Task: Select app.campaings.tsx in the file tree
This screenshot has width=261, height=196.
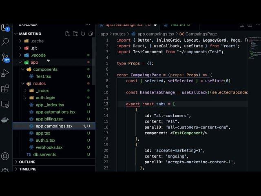Action: [x=54, y=126]
